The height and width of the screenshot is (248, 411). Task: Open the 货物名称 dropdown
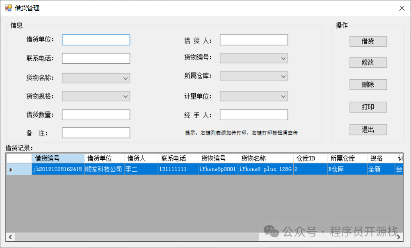(x=96, y=78)
